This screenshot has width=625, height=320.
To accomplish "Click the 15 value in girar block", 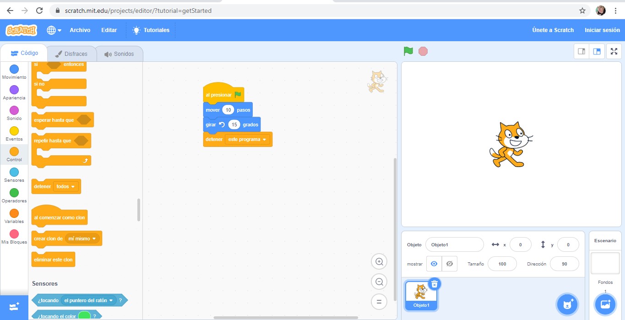I will pyautogui.click(x=234, y=125).
